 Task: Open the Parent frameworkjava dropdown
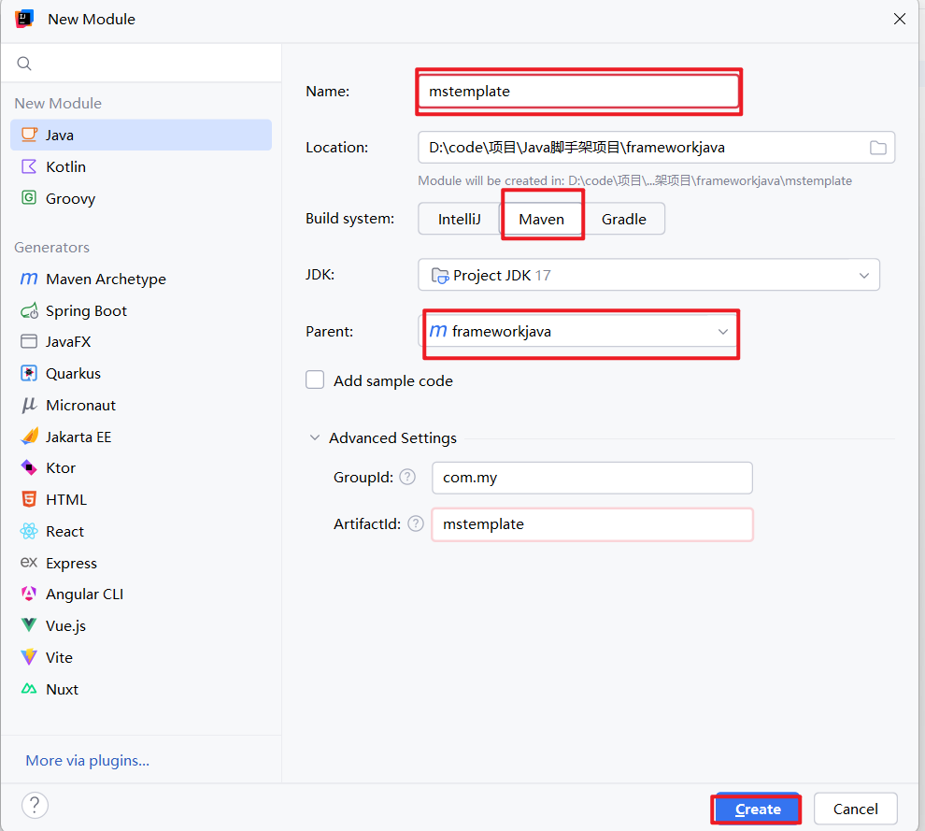[x=578, y=331]
